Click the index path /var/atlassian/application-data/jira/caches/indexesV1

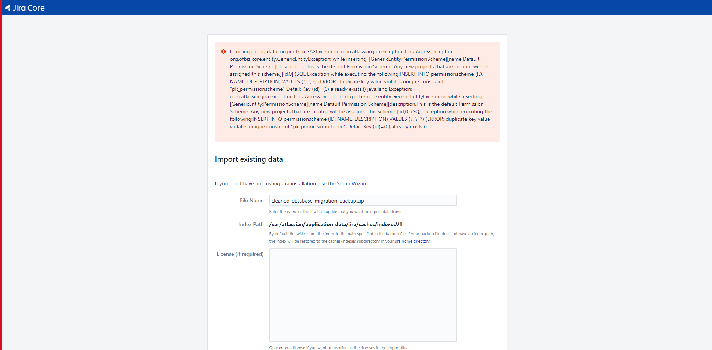pos(336,224)
